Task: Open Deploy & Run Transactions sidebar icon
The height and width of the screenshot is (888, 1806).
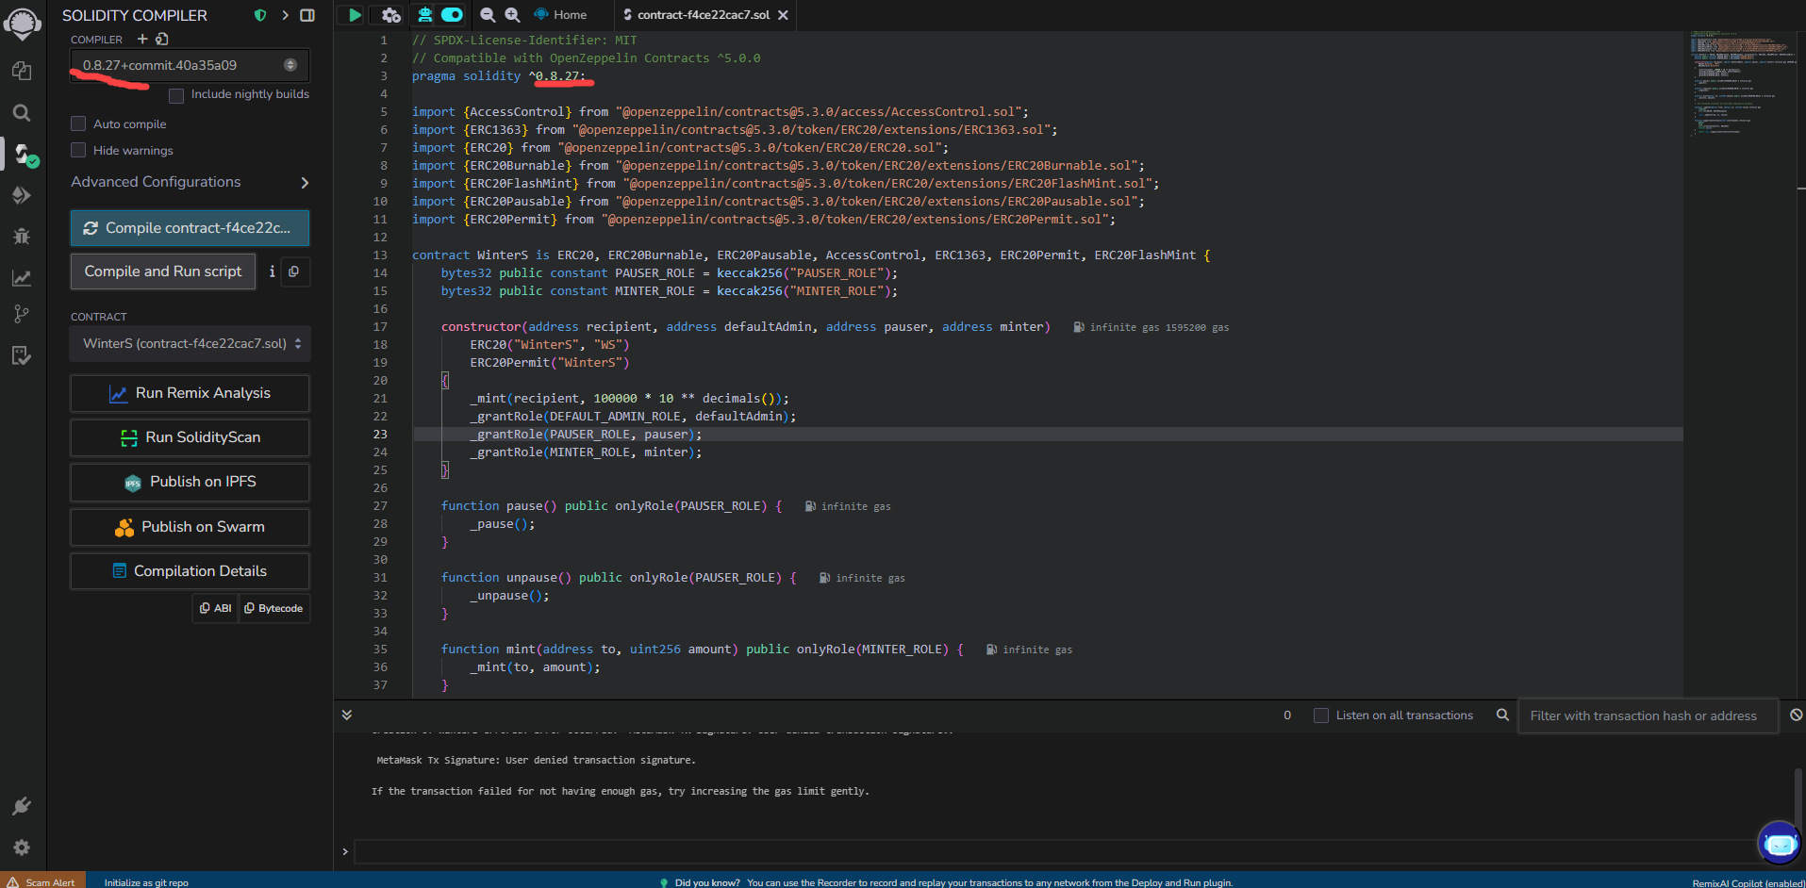Action: tap(22, 195)
